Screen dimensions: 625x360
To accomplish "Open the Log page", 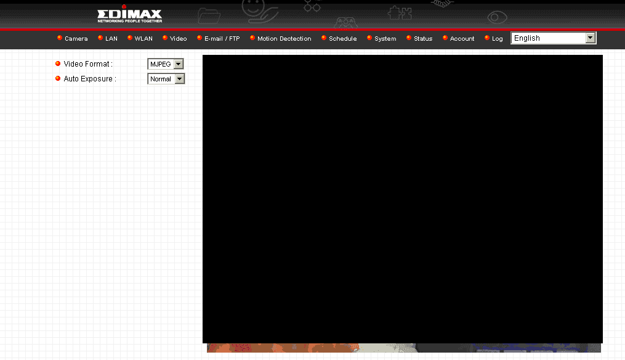I will pos(497,39).
